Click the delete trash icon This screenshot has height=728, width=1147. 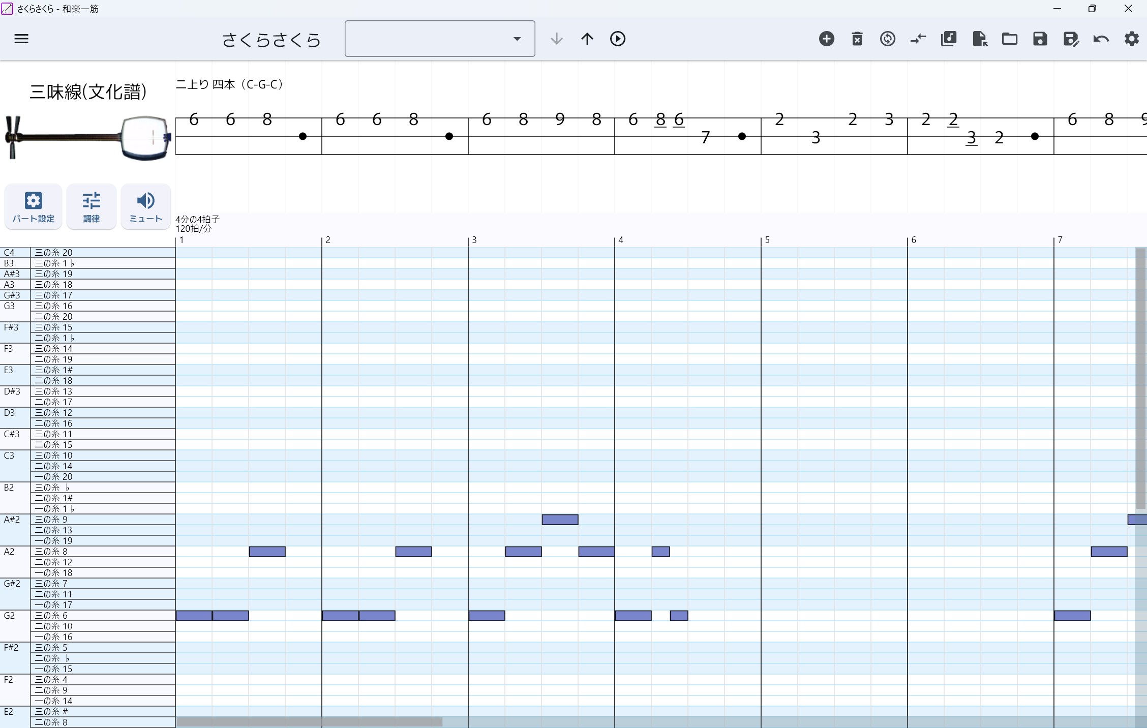(857, 39)
